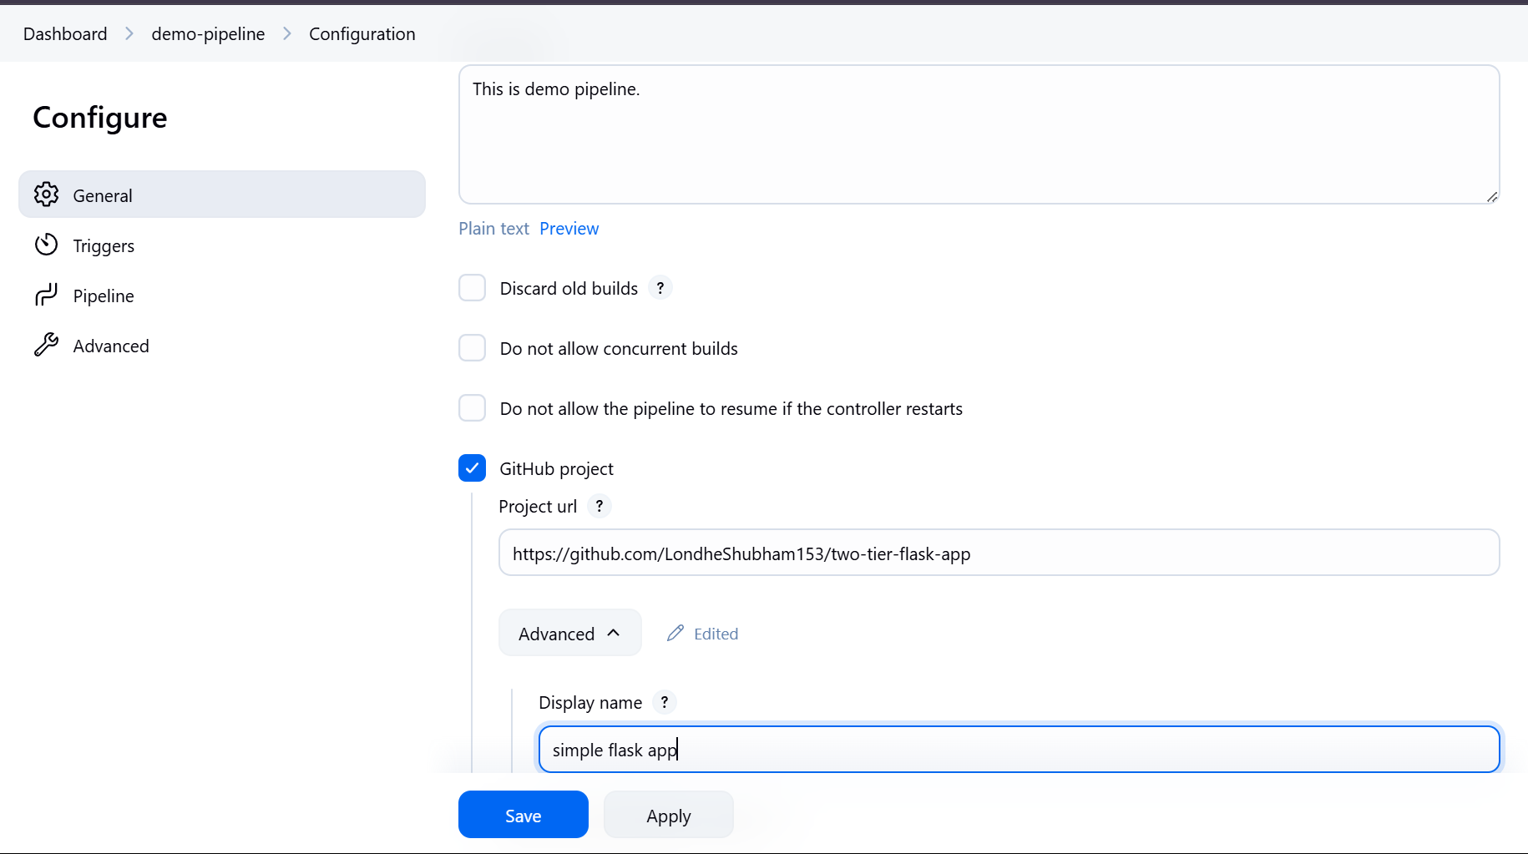Click the Project url label
Image resolution: width=1528 pixels, height=854 pixels.
pos(538,507)
